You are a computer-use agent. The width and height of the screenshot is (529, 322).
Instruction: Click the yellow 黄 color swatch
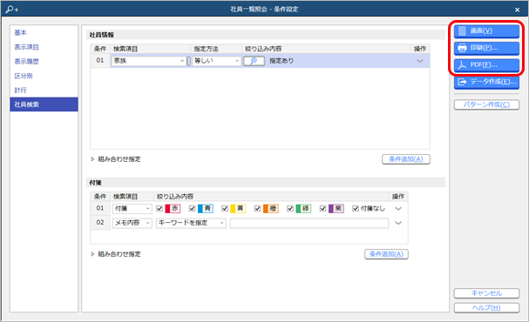(x=238, y=209)
